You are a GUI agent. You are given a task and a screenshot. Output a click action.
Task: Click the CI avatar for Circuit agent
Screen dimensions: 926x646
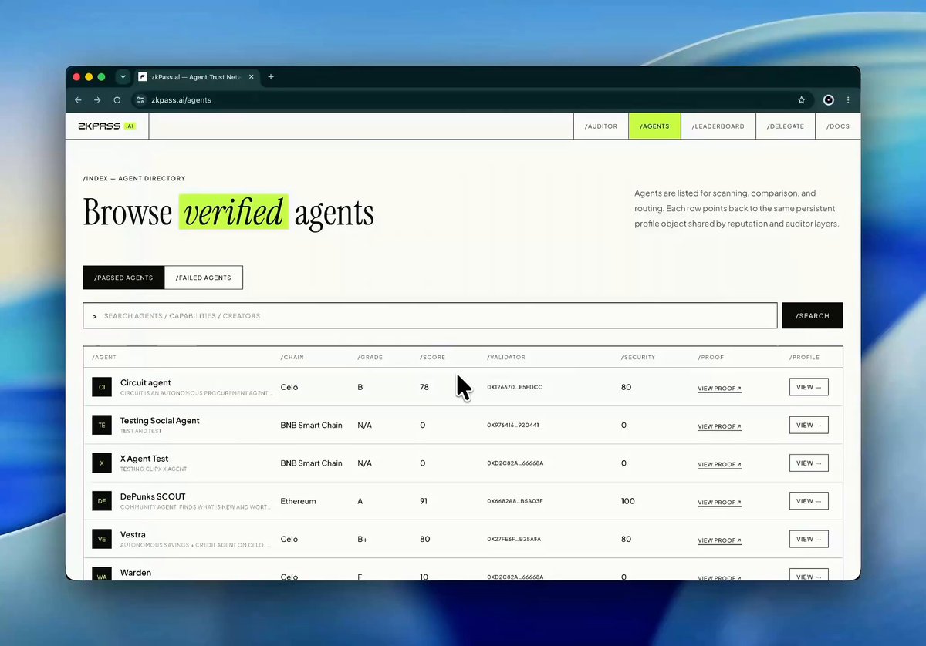point(102,387)
